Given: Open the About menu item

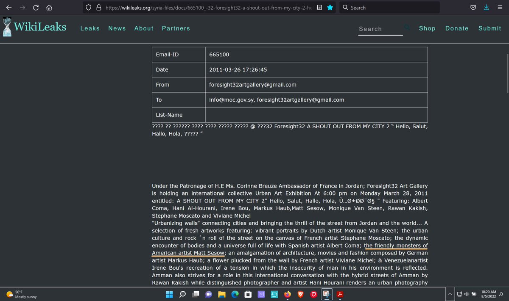Looking at the screenshot, I should (144, 28).
